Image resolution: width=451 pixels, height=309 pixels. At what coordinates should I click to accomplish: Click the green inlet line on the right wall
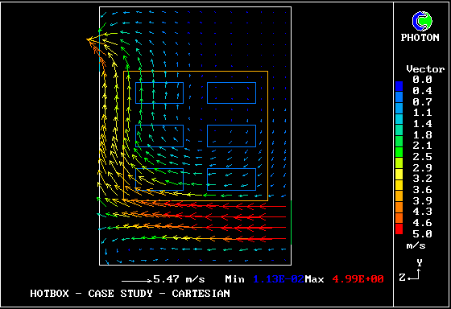pos(291,222)
